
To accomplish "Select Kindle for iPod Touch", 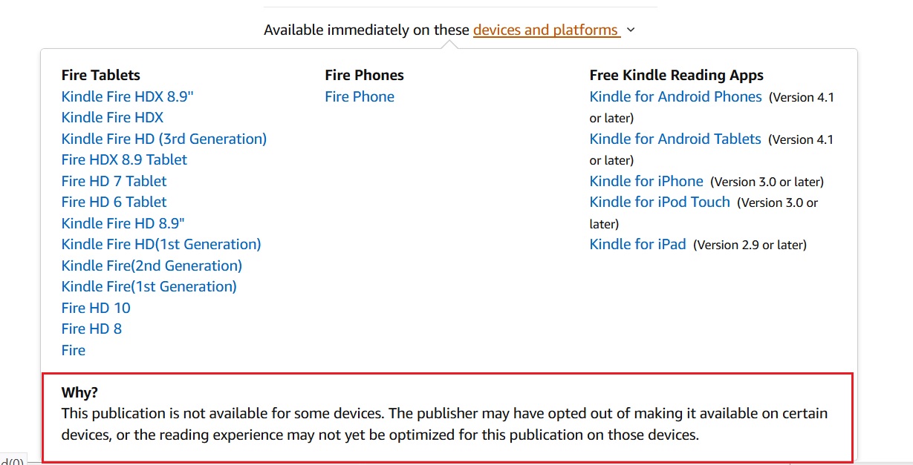I will (659, 202).
